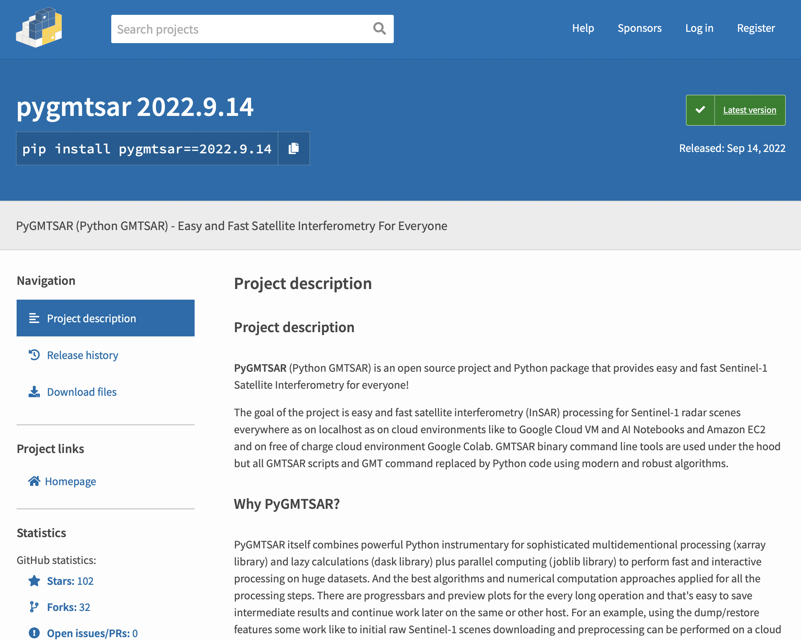Click the search magnifier icon

[x=379, y=29]
